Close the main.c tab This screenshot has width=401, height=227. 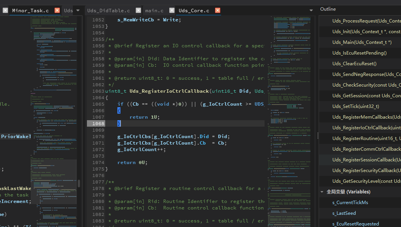tap(172, 11)
